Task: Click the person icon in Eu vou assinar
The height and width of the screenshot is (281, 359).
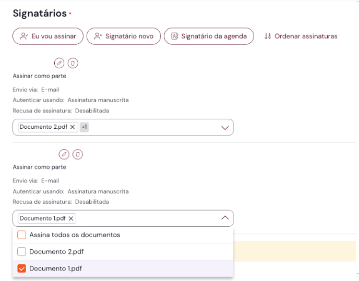Action: (24, 36)
